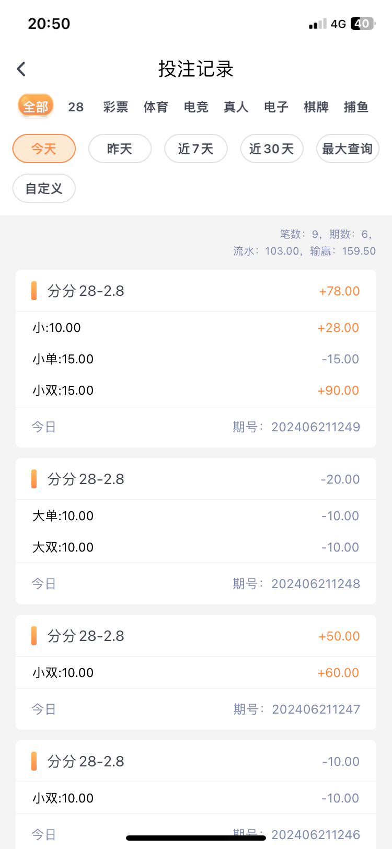Viewport: 392px width, 849px height.
Task: Switch to the 捕鱼 tab
Action: [x=356, y=107]
